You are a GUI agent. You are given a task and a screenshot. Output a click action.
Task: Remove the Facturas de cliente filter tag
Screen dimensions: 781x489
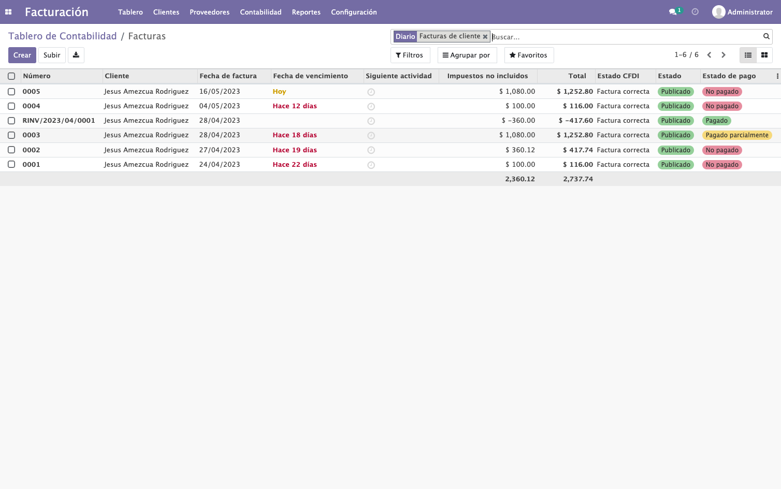tap(485, 37)
